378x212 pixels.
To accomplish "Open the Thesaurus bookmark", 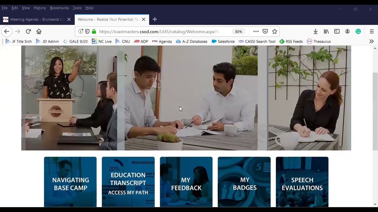I will 319,42.
